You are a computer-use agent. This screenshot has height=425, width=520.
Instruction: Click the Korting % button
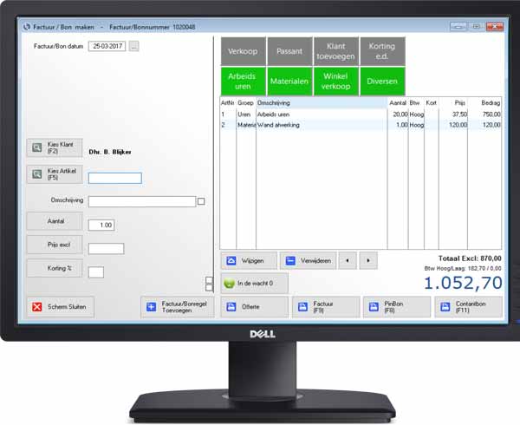point(55,268)
